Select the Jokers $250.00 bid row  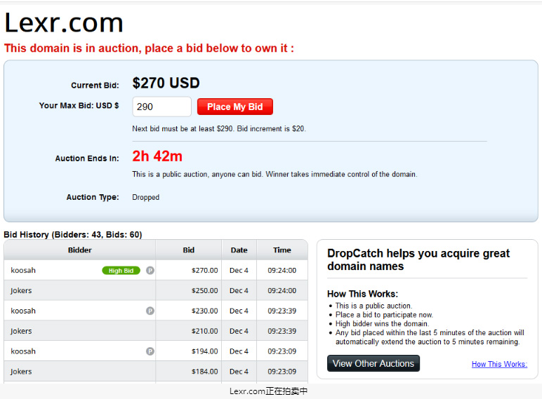[x=156, y=290]
